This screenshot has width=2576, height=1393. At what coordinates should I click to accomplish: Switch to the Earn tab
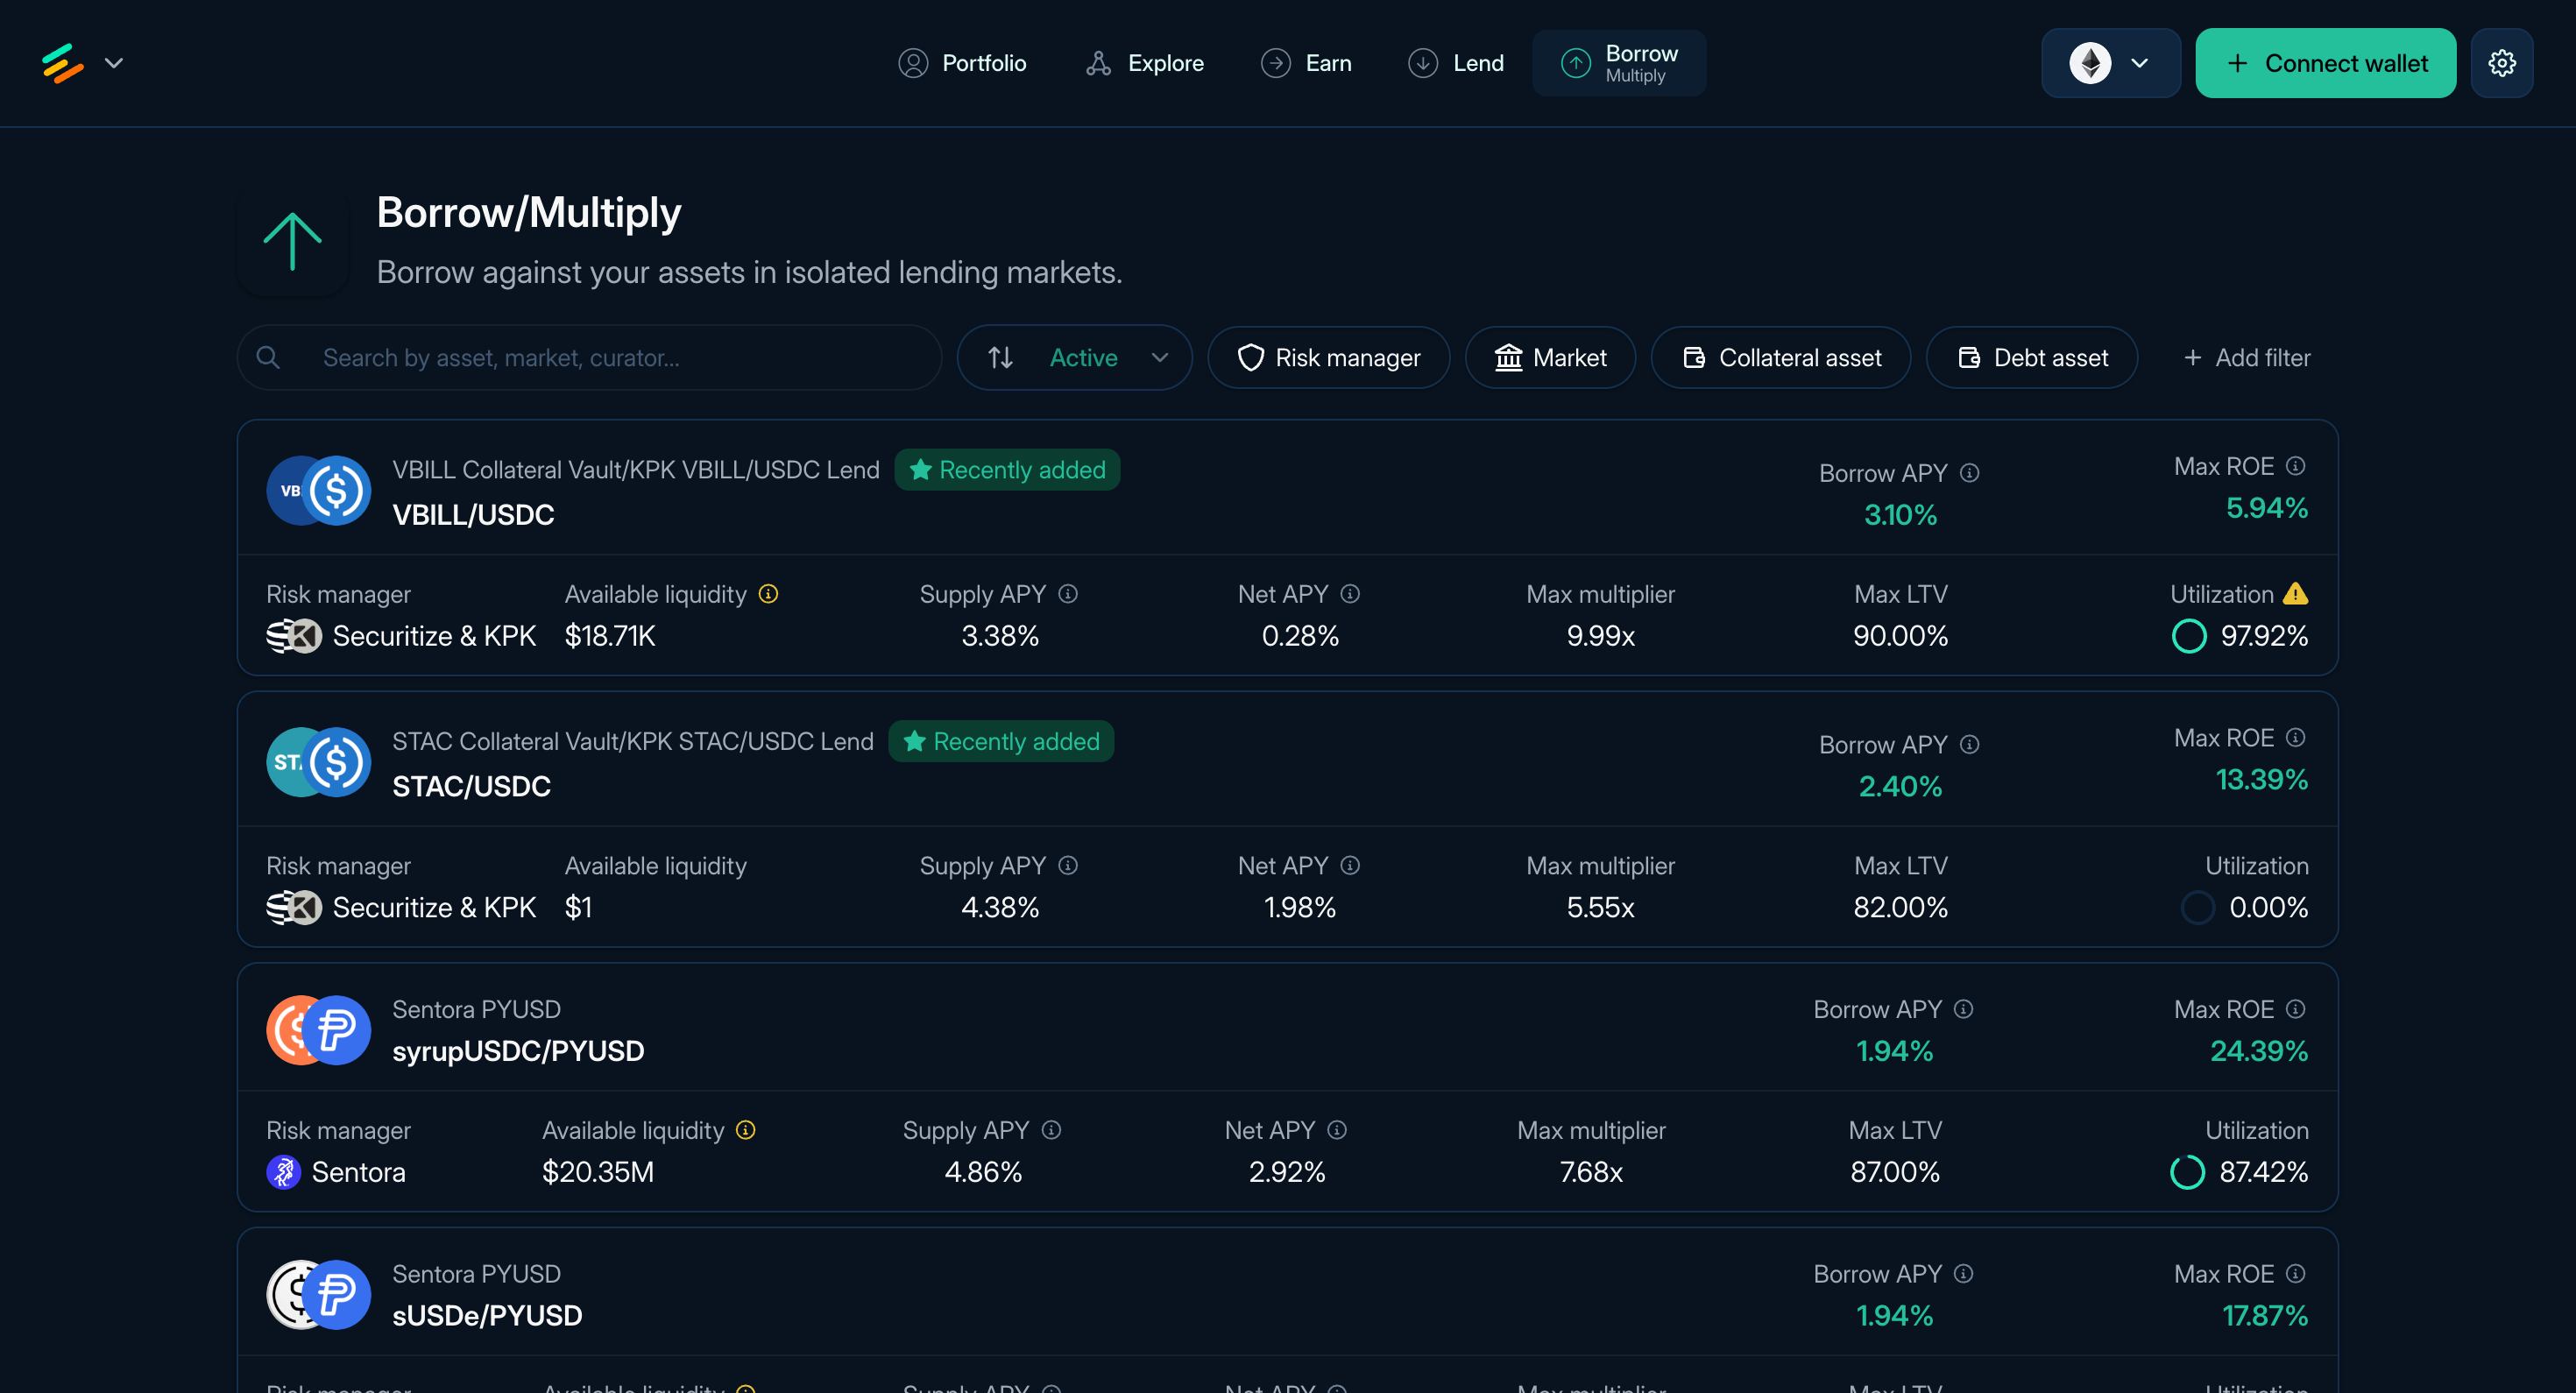(1306, 63)
